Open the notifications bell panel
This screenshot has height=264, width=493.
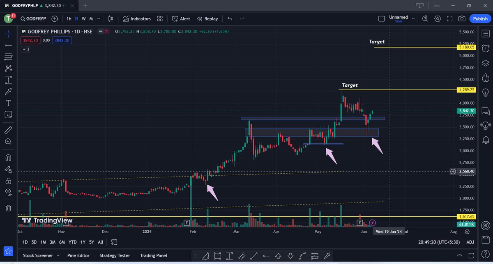pyautogui.click(x=485, y=140)
